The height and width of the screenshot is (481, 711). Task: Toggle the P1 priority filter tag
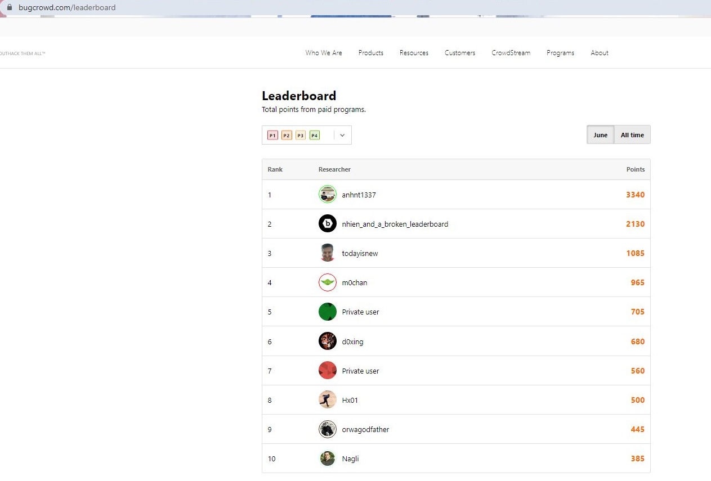coord(272,136)
